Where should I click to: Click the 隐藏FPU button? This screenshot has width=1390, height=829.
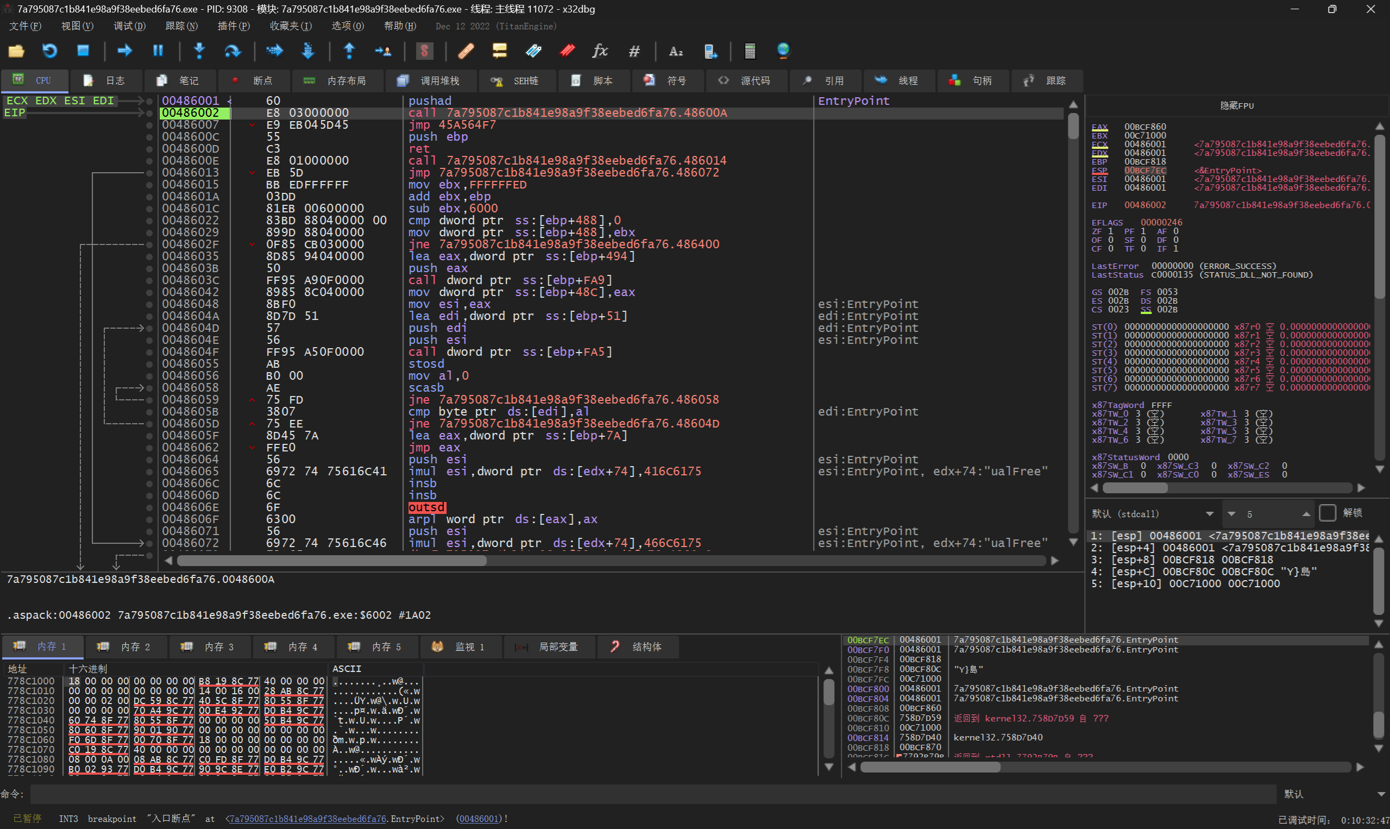[x=1236, y=105]
